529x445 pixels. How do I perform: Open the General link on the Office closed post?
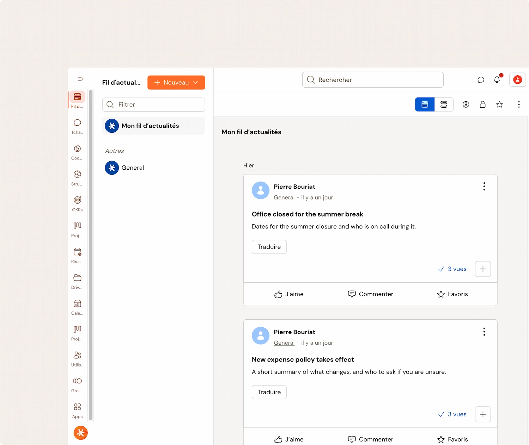284,198
